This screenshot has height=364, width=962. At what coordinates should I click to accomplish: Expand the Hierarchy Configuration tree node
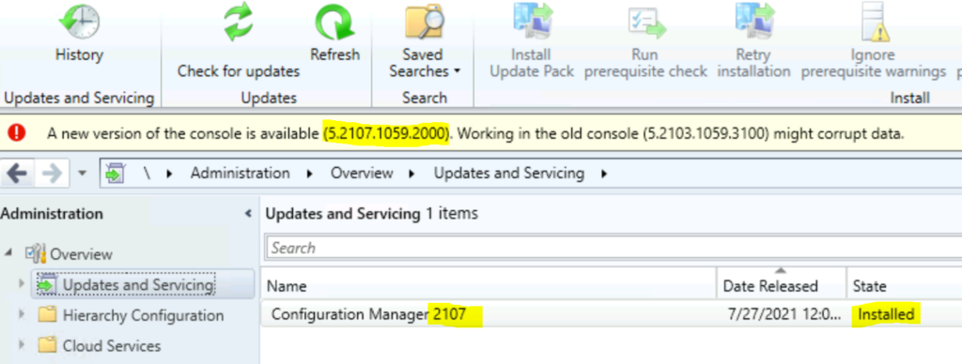coord(23,315)
